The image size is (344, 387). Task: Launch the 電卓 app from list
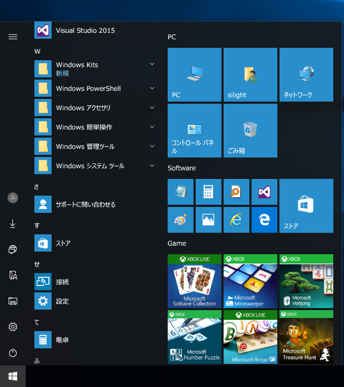[95, 340]
